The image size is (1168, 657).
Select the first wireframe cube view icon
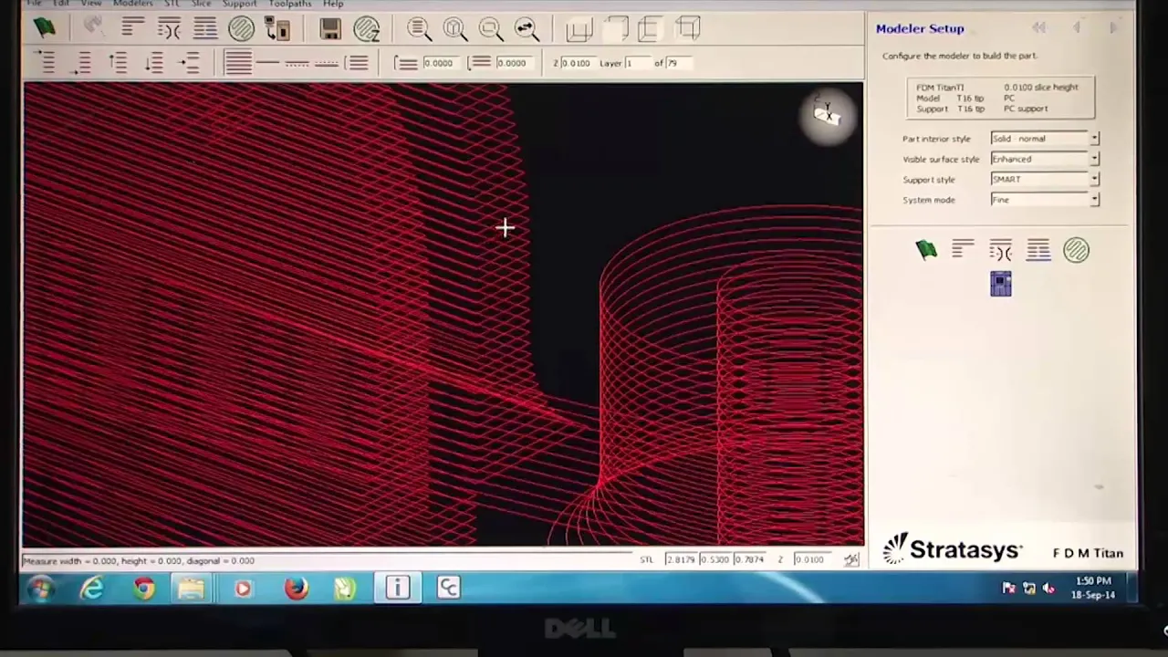click(579, 29)
